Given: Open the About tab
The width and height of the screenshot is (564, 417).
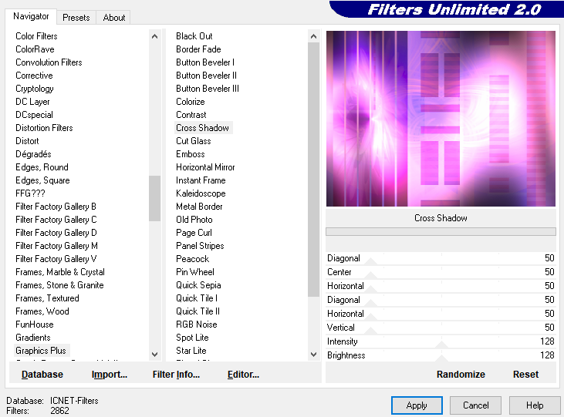Looking at the screenshot, I should point(114,17).
